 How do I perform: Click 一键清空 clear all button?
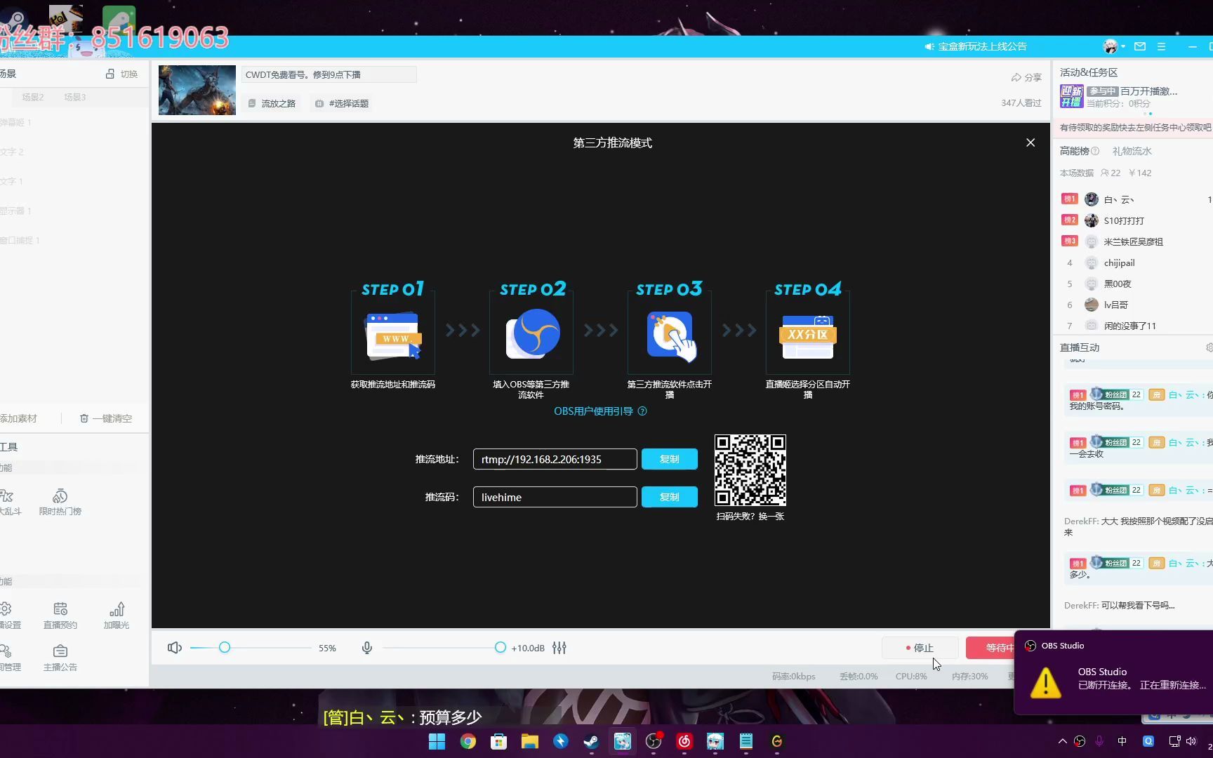click(x=105, y=418)
